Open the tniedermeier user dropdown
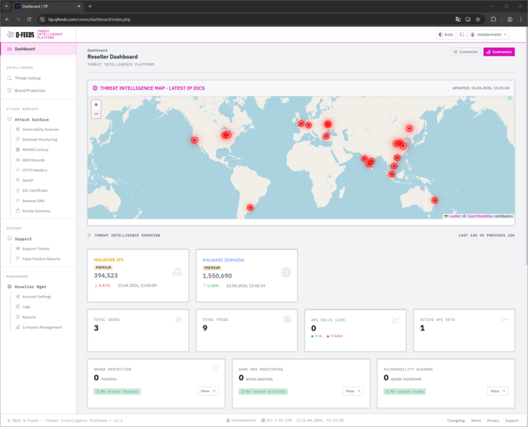This screenshot has height=427, width=528. tap(488, 34)
